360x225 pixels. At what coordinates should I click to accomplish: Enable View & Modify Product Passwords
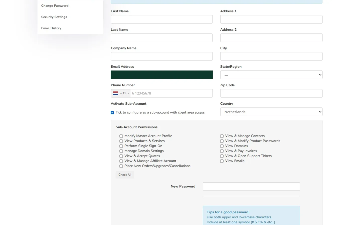pos(222,141)
